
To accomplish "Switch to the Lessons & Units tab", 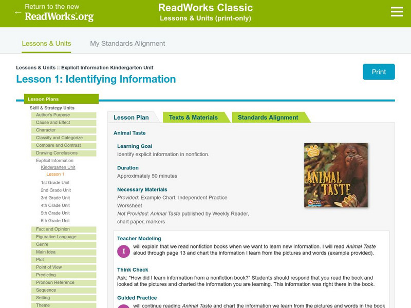I will (x=46, y=44).
